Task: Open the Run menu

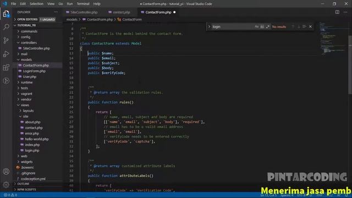Action: [x=70, y=4]
